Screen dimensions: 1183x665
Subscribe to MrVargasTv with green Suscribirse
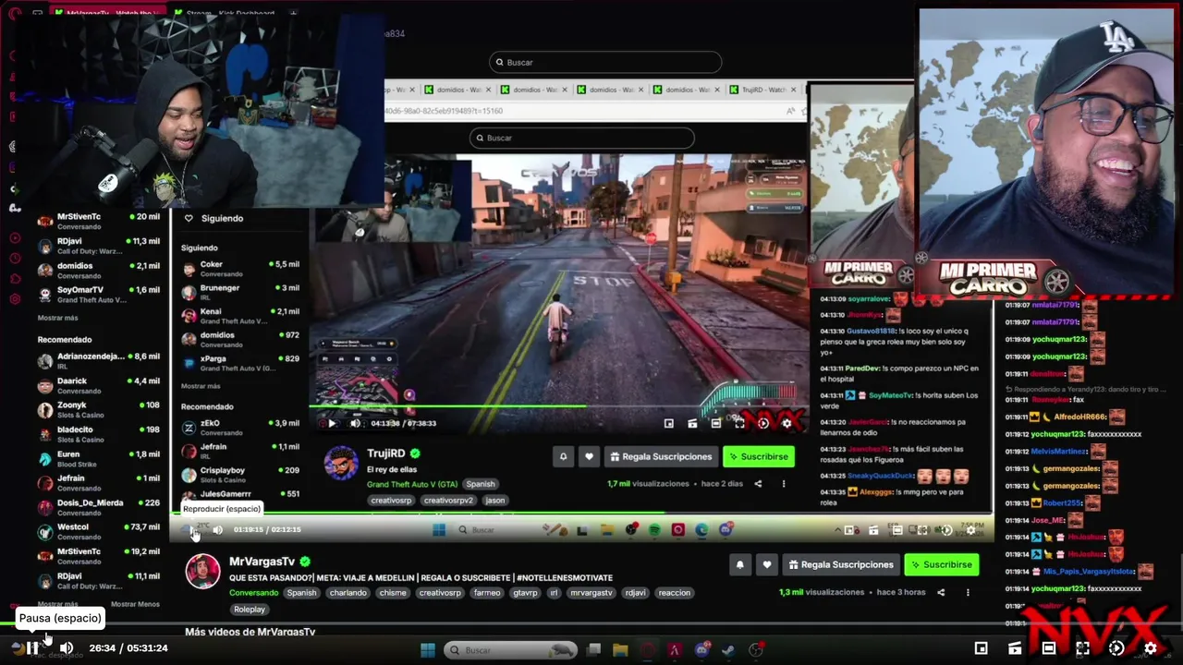pyautogui.click(x=941, y=564)
